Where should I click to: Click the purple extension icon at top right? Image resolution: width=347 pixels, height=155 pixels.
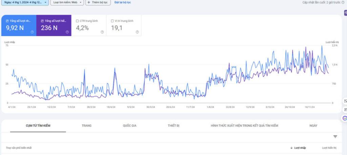[x=345, y=13]
